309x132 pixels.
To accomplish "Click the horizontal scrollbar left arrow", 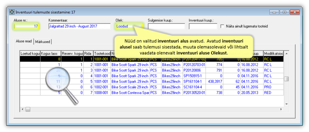I will 22,109.
